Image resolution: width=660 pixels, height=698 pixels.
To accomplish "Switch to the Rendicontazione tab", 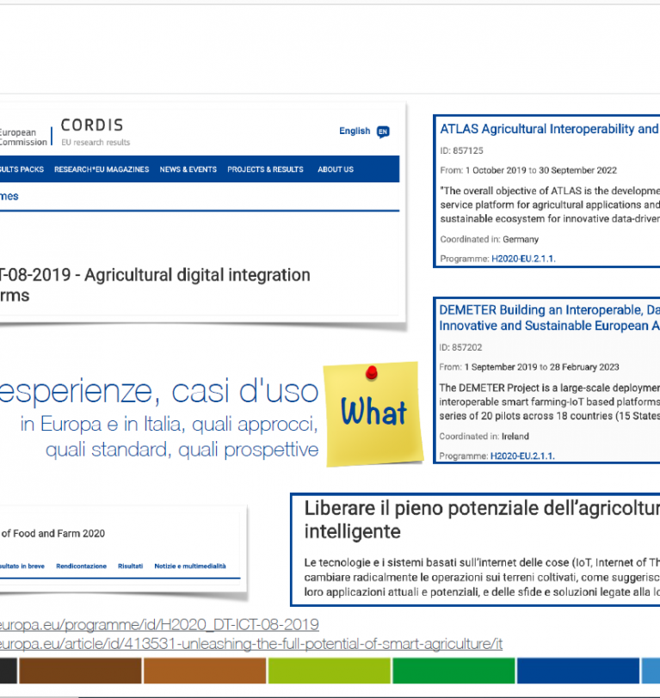I will 81,566.
